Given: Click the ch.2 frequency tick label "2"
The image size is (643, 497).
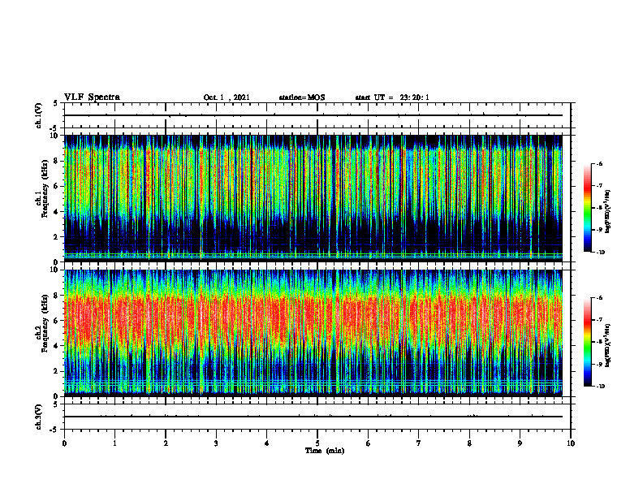Looking at the screenshot, I should point(57,371).
